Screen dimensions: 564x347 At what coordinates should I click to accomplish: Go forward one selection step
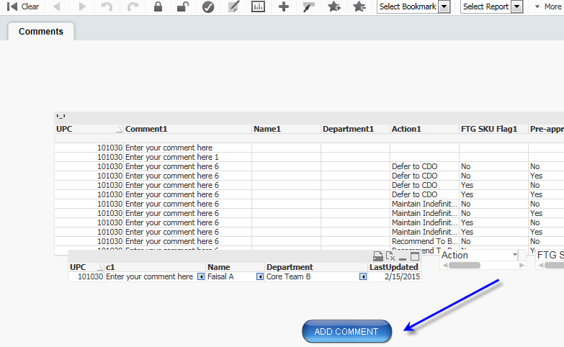82,6
